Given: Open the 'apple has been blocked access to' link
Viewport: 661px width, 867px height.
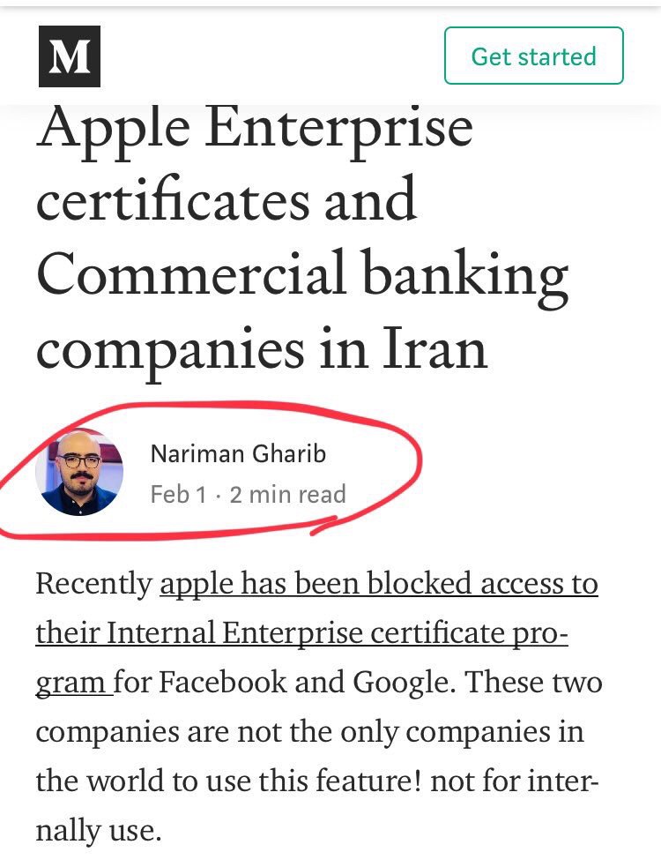Looking at the screenshot, I should click(x=379, y=584).
